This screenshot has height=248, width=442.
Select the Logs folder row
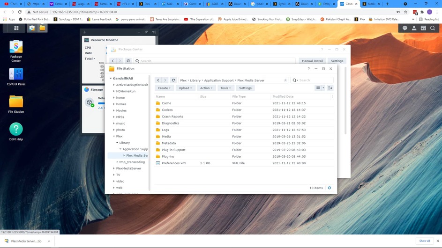pyautogui.click(x=244, y=130)
